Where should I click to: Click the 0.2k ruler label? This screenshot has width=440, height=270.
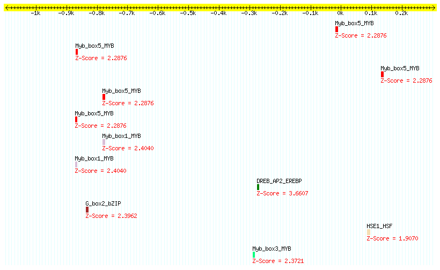(401, 13)
